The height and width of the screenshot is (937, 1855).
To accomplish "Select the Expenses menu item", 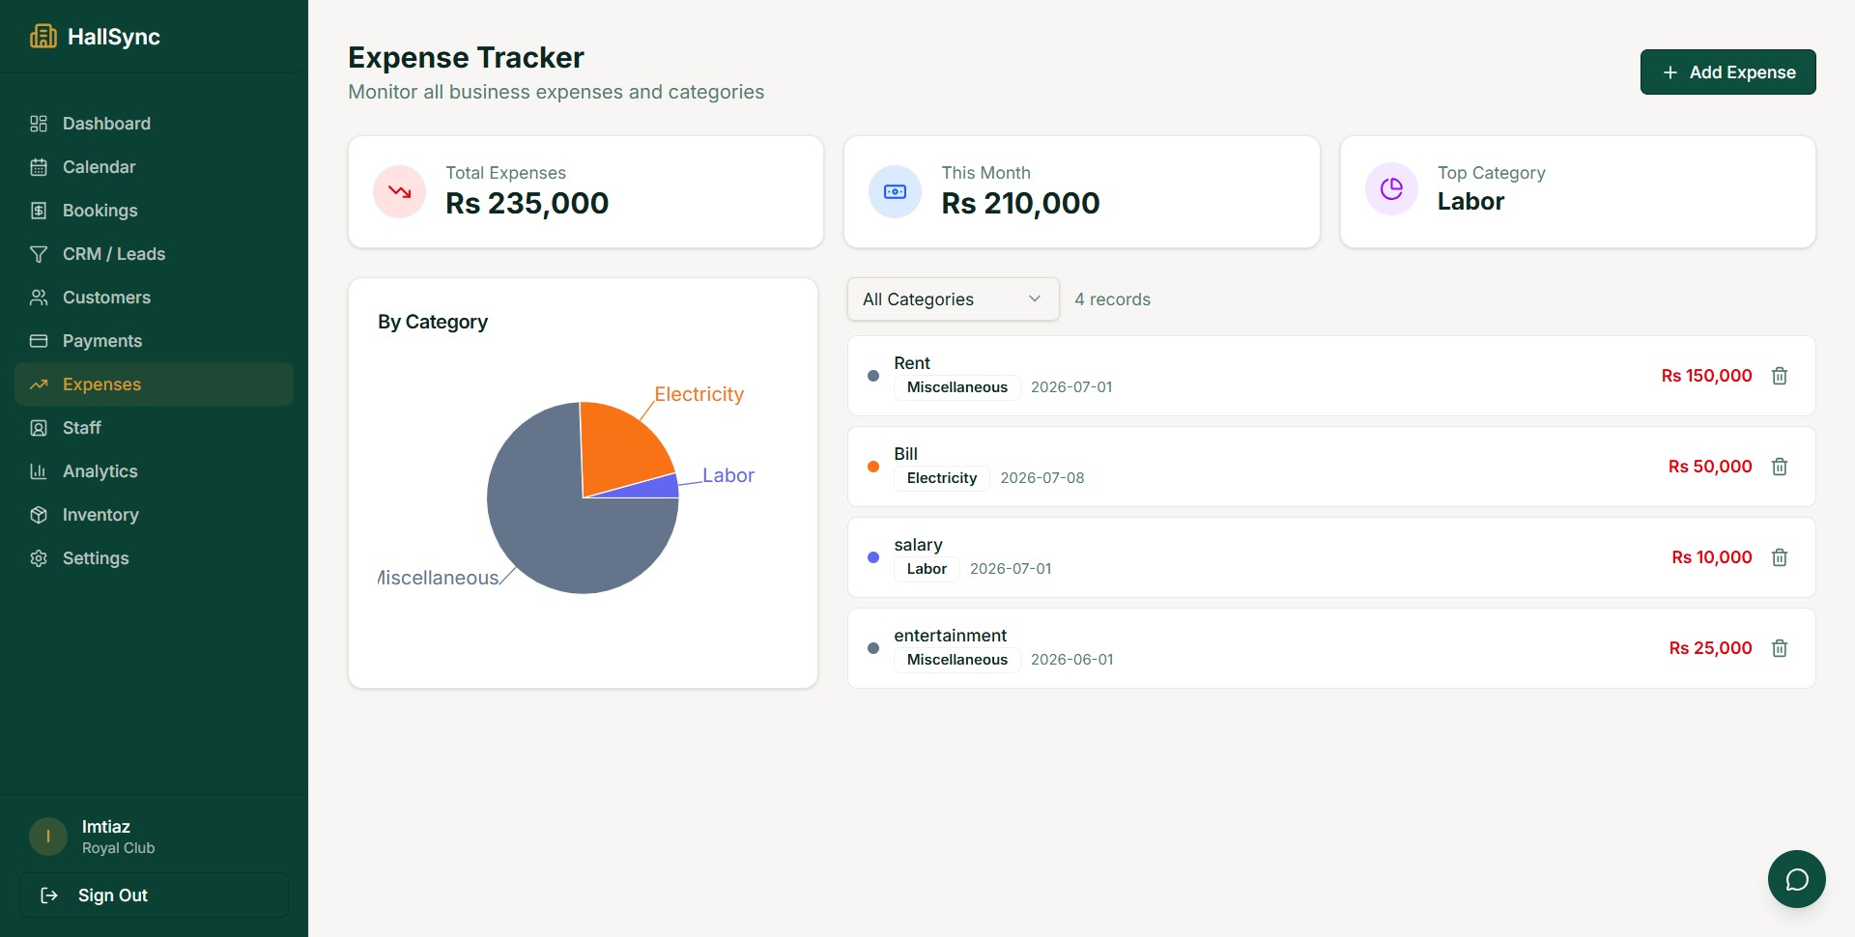I will 154,384.
